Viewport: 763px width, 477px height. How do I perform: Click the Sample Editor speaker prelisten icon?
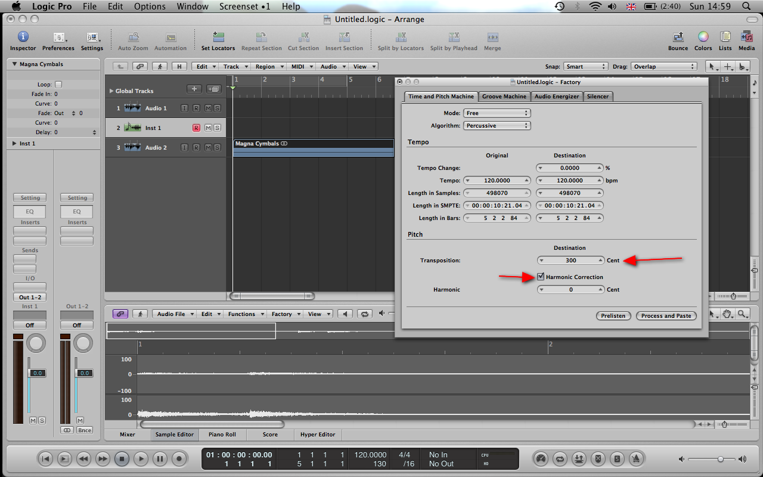click(345, 314)
